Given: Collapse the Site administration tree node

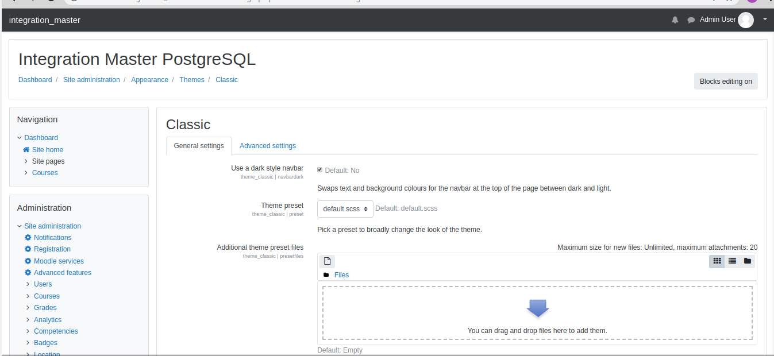Looking at the screenshot, I should pyautogui.click(x=20, y=226).
